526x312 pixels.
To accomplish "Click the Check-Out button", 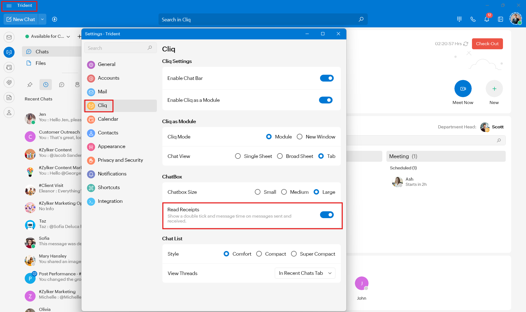I will pyautogui.click(x=487, y=44).
